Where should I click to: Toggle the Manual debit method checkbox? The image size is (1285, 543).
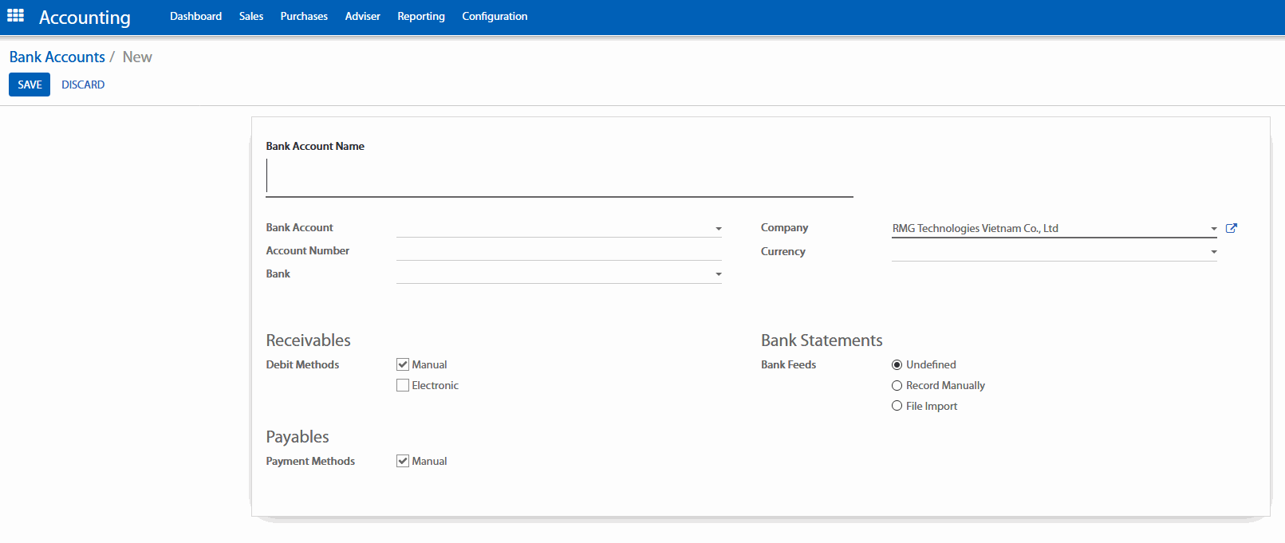[403, 364]
